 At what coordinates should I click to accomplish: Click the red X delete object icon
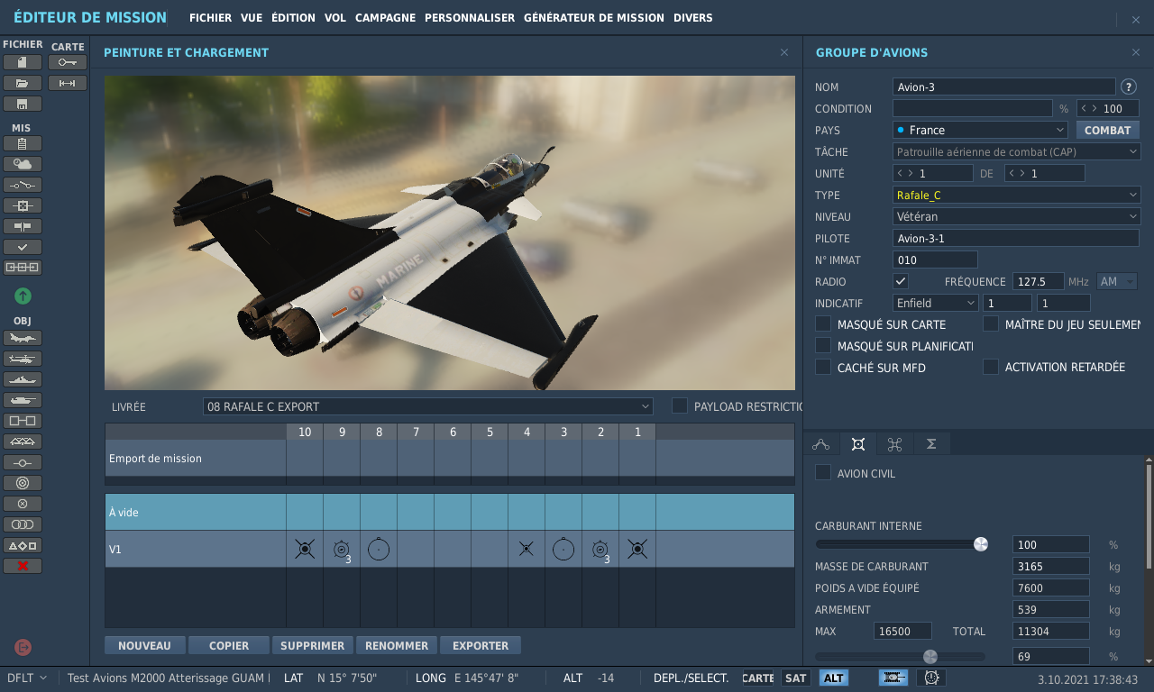(x=23, y=566)
